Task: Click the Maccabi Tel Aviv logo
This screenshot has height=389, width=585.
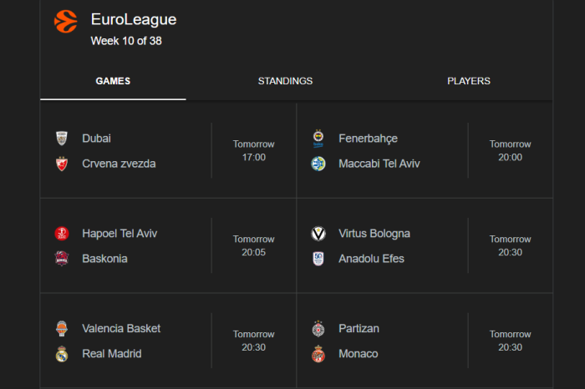Action: 318,164
